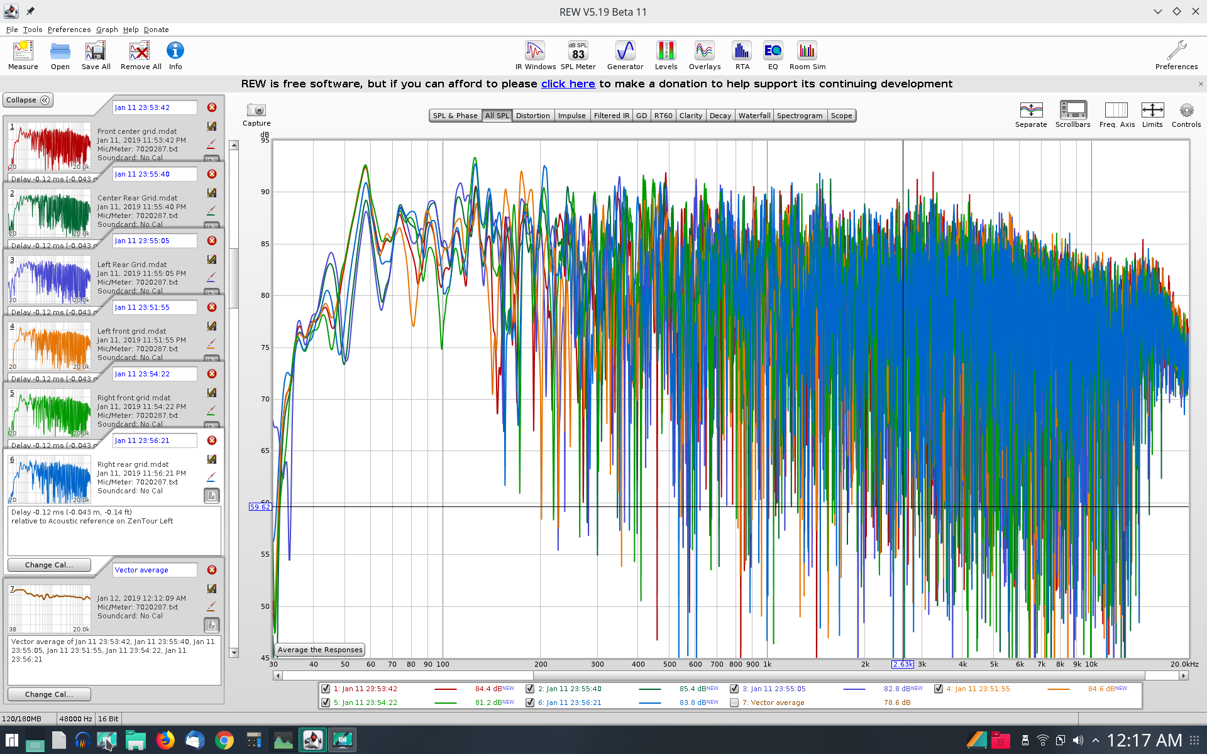This screenshot has width=1207, height=754.
Task: Click Average the Responses button
Action: tap(320, 650)
